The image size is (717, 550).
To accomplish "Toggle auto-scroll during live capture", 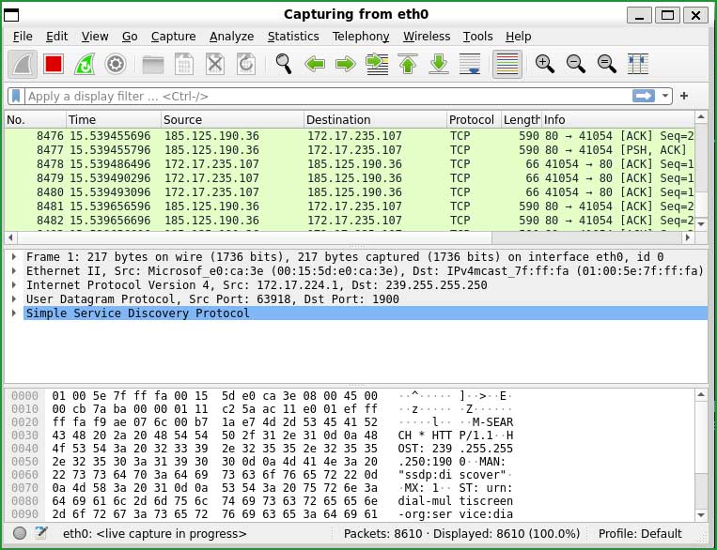I will 470,64.
